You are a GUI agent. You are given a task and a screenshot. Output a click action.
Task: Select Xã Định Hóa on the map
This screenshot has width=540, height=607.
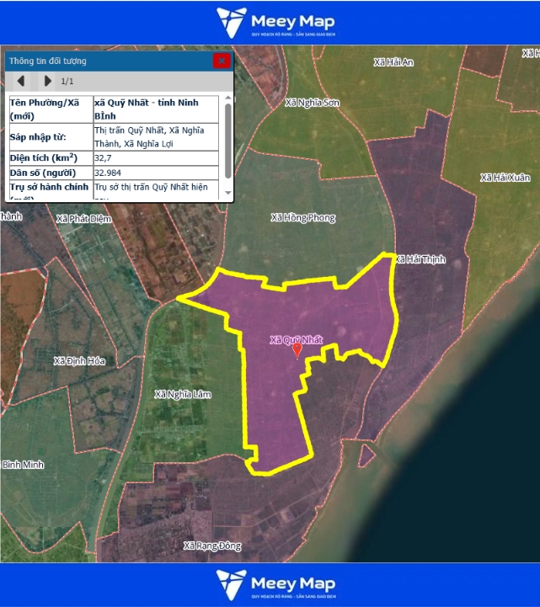79,361
